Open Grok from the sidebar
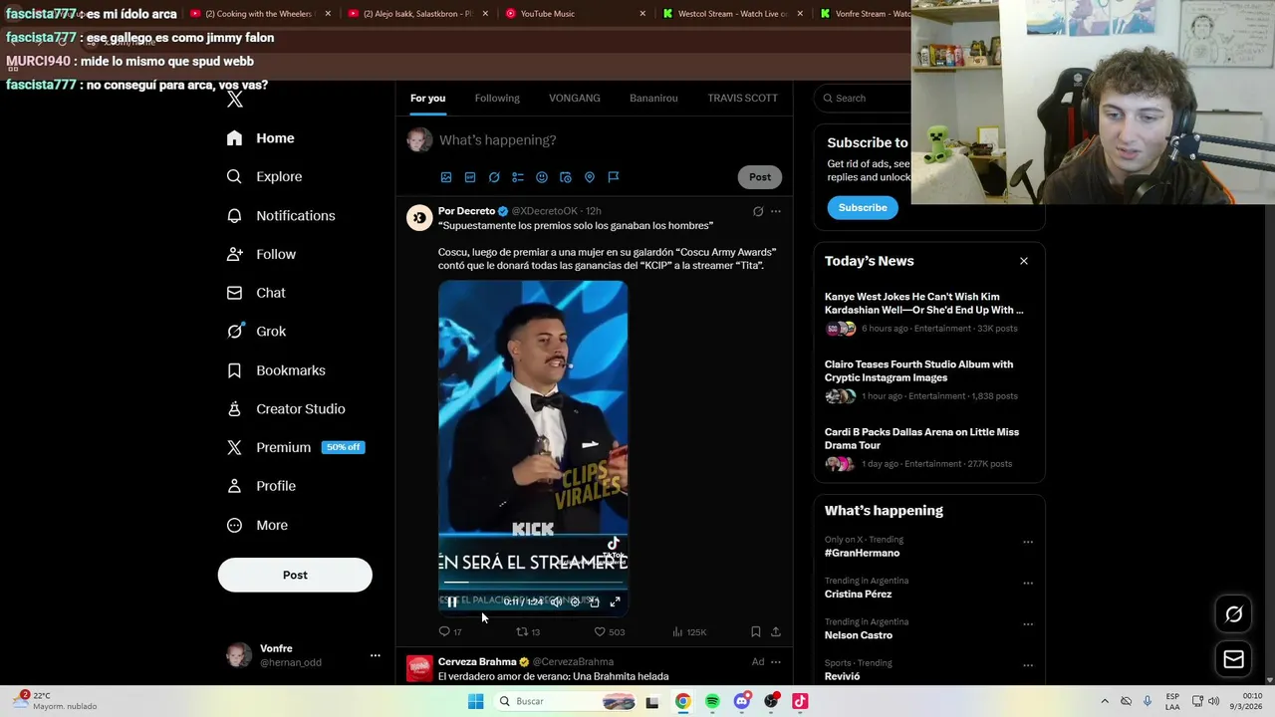Viewport: 1275px width, 717px height. [x=256, y=332]
